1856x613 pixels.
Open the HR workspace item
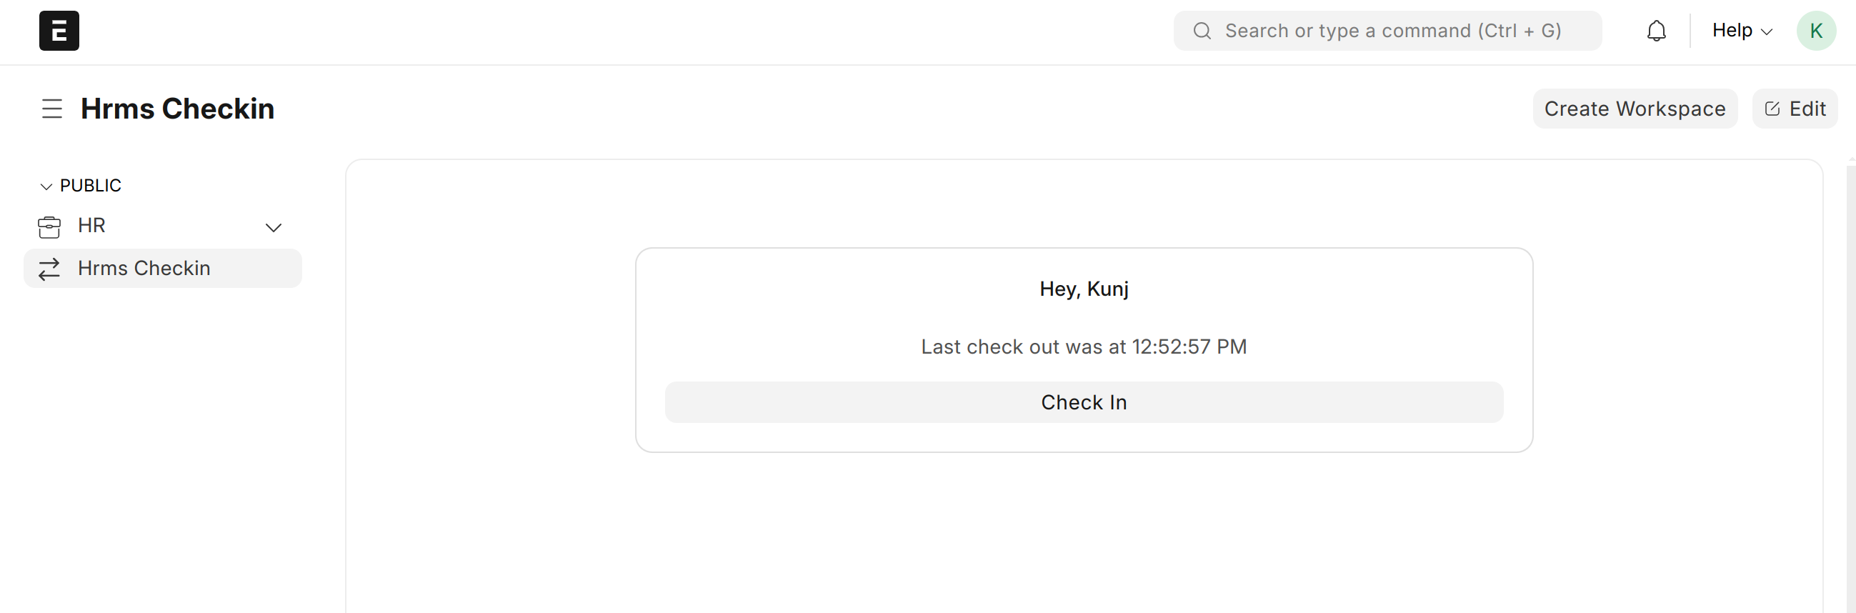pyautogui.click(x=91, y=226)
